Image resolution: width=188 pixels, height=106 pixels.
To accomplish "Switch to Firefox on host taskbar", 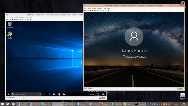I will 105,104.
